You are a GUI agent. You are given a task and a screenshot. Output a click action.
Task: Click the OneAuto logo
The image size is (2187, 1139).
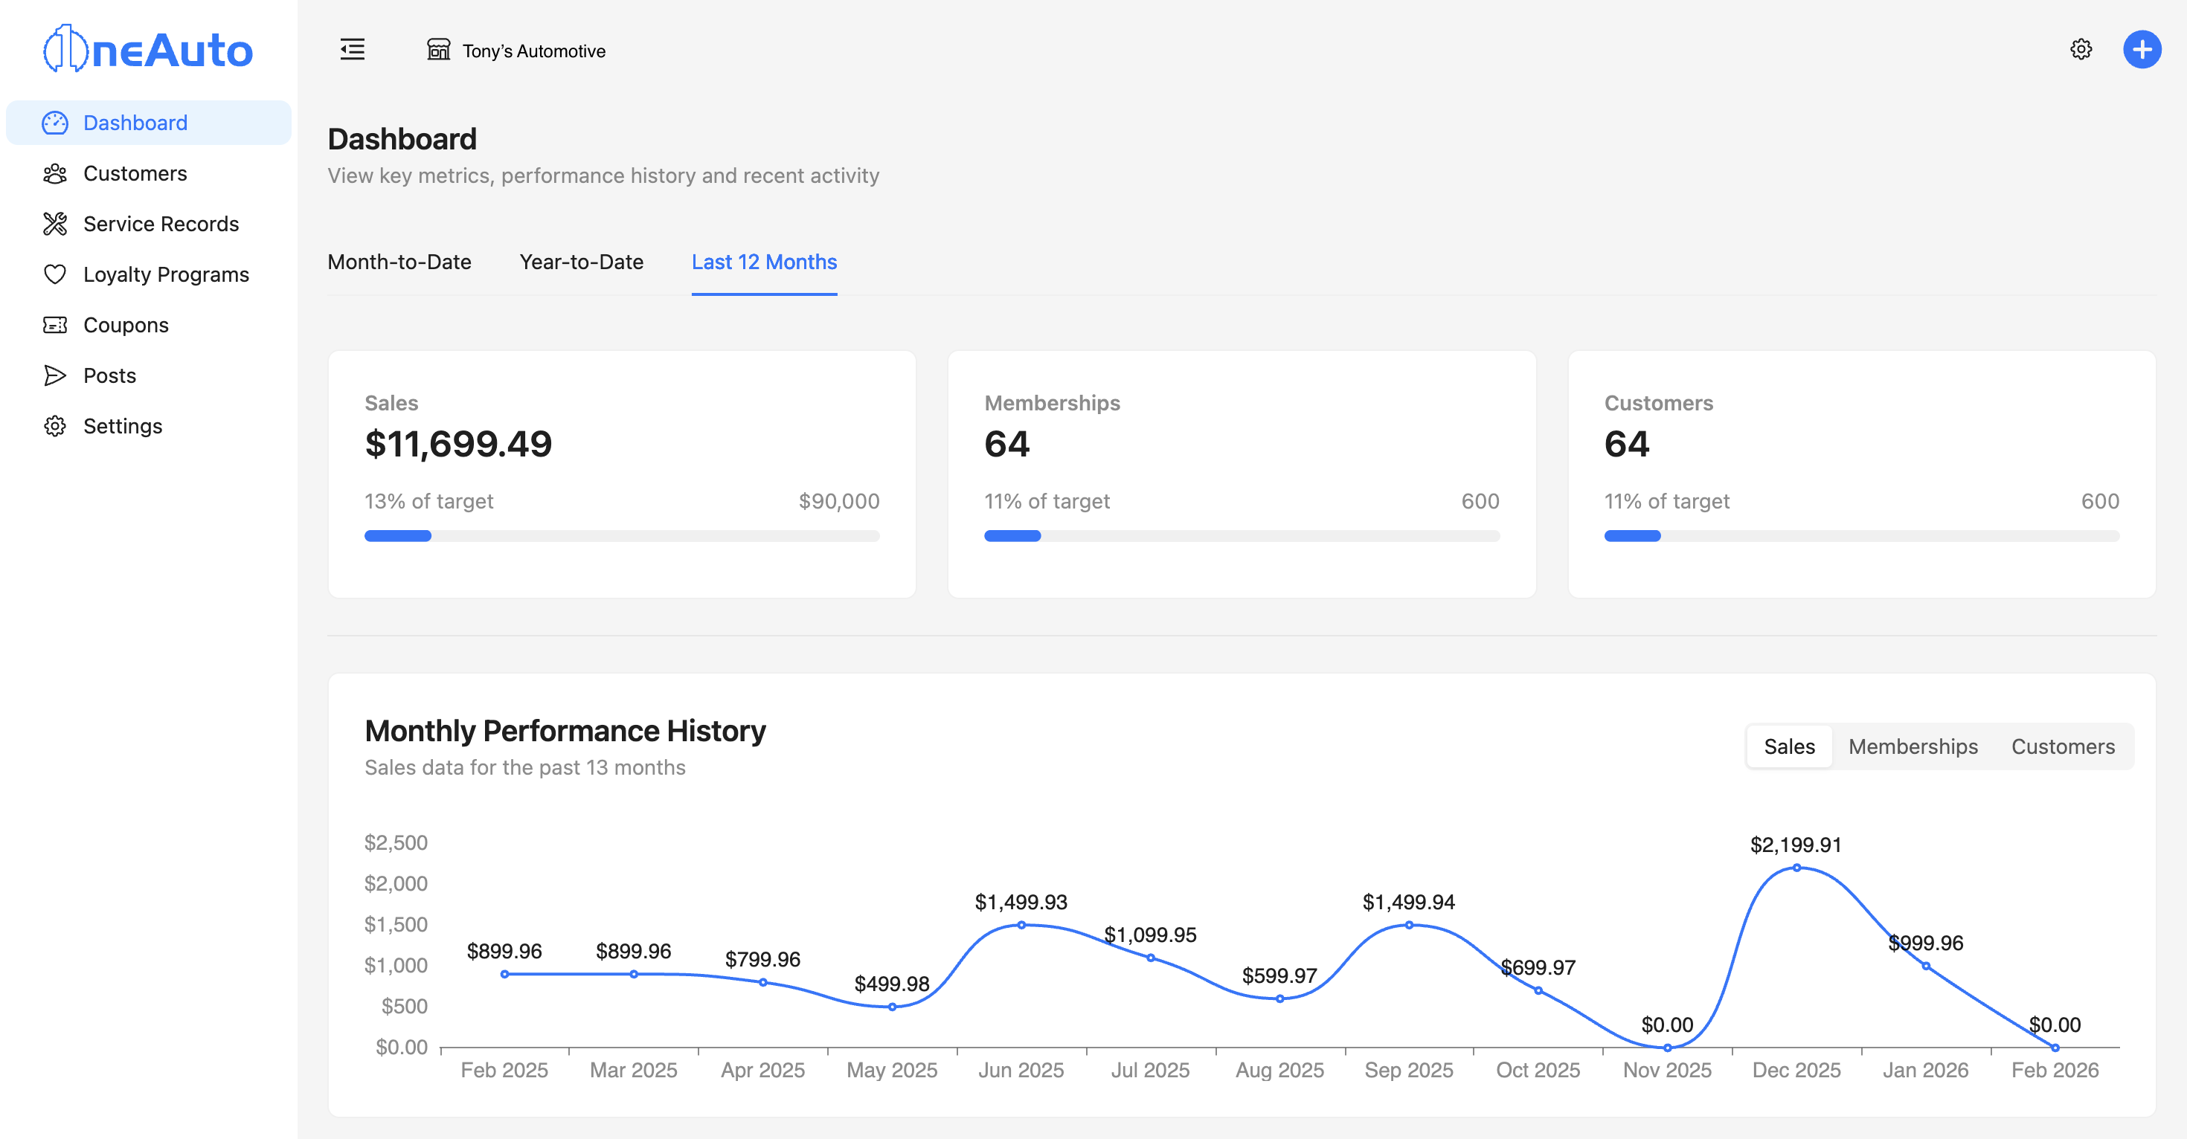[149, 49]
